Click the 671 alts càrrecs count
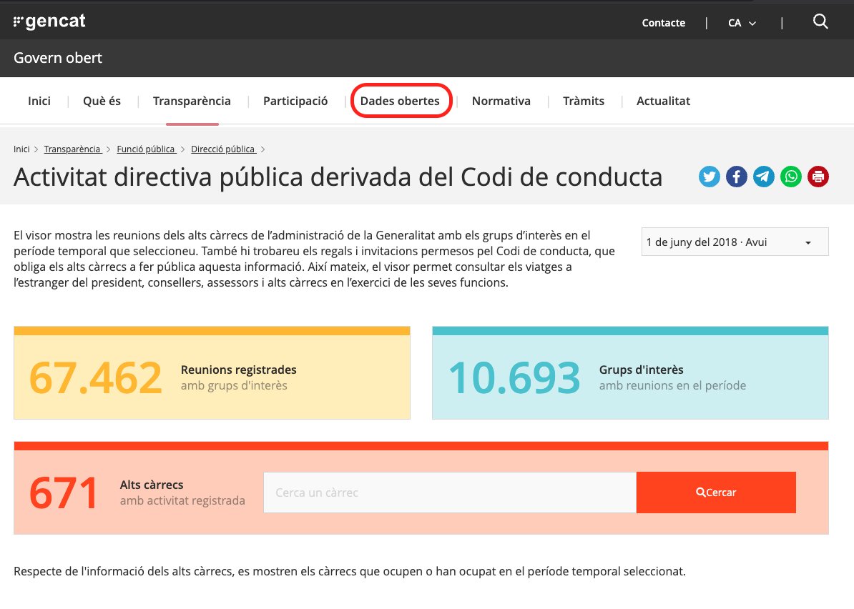 [x=63, y=493]
